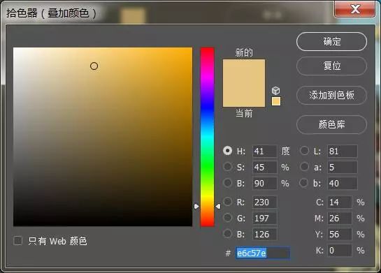
Task: Click the C field showing 14
Action: pos(340,202)
